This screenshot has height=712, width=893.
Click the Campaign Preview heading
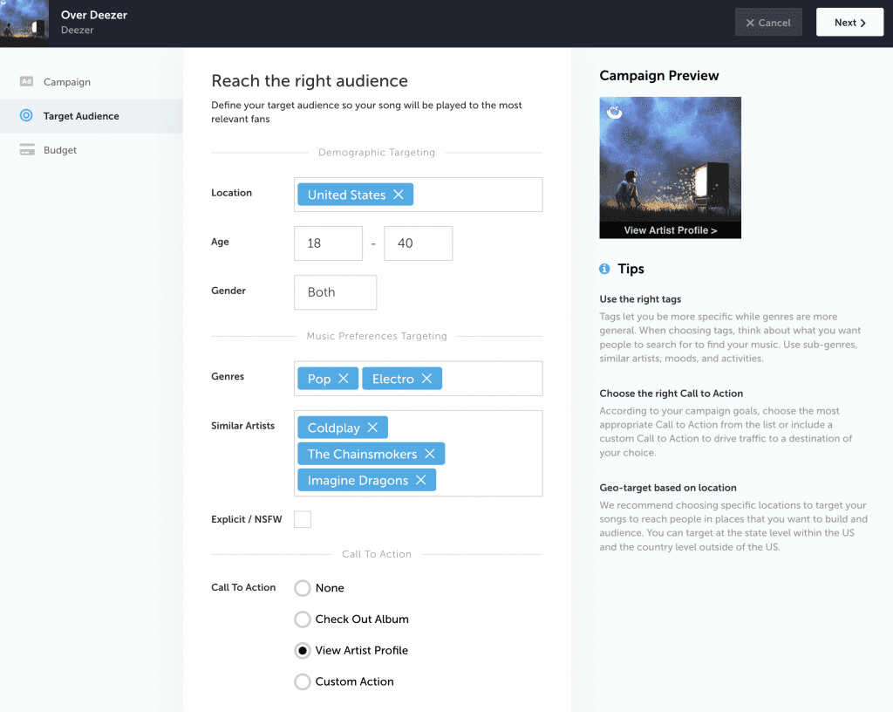point(659,76)
